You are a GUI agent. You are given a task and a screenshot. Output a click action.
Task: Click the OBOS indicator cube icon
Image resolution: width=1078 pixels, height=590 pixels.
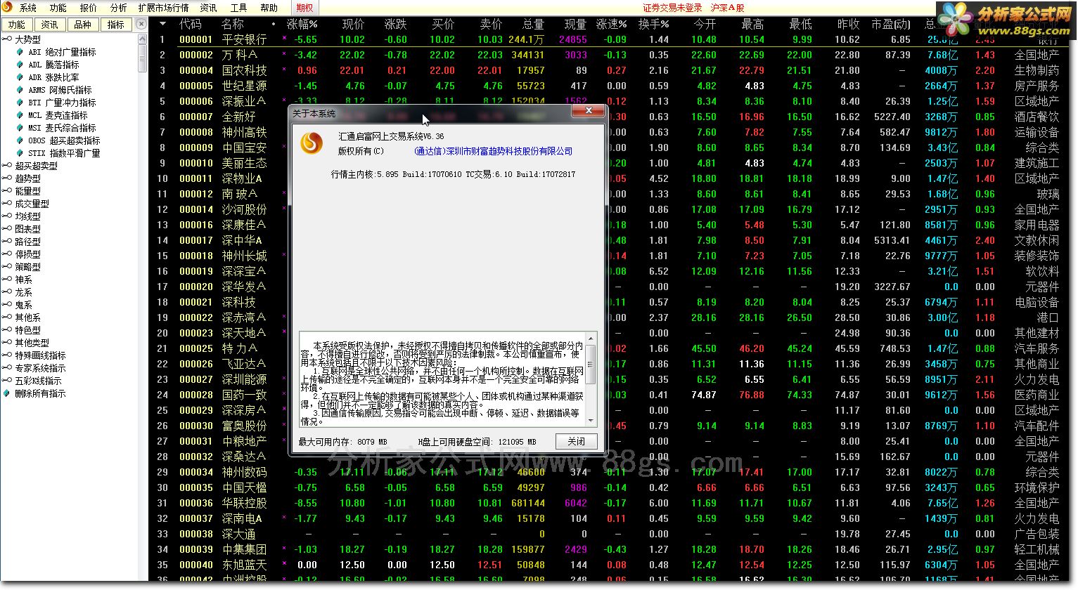20,140
